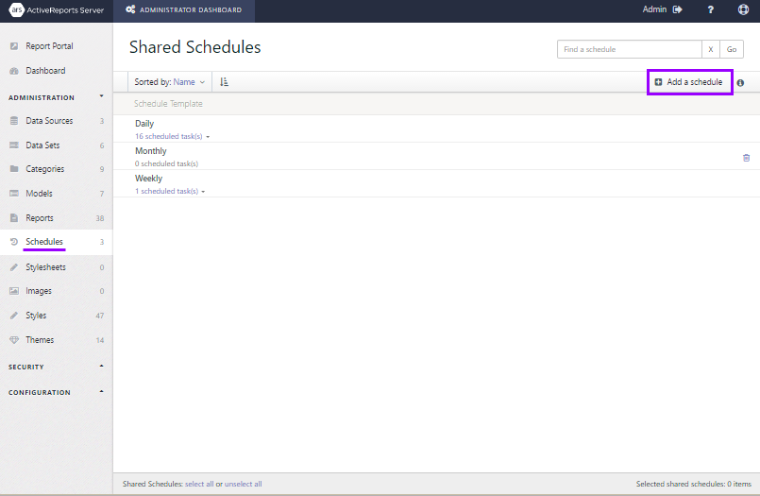Viewport: 760px width, 496px height.
Task: Go to Dashboard in sidebar
Action: [45, 71]
